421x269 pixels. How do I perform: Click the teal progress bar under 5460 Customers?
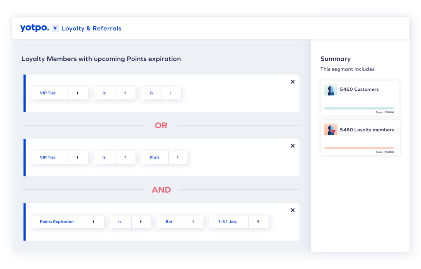click(x=360, y=108)
